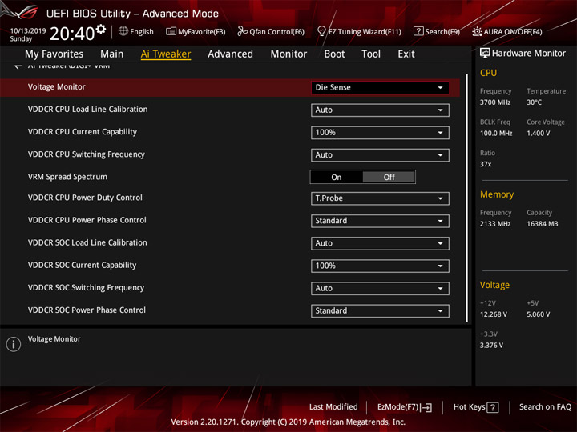The height and width of the screenshot is (432, 577).
Task: Click EzMode(F7) text button
Action: [398, 407]
